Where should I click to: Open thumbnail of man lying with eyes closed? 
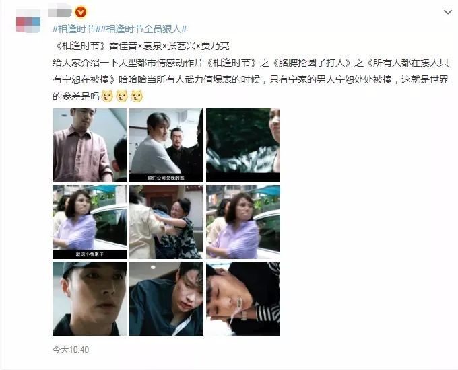(243, 299)
